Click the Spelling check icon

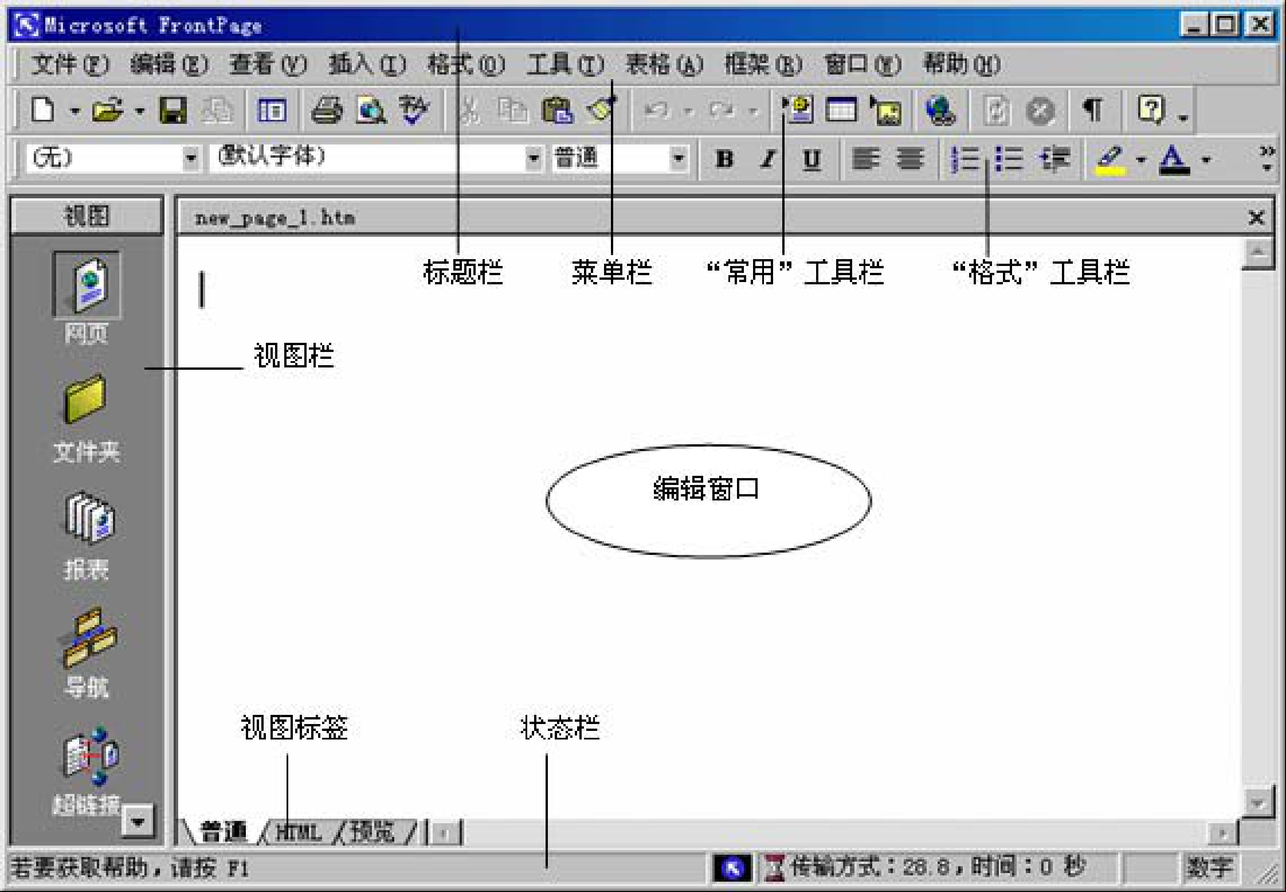414,109
